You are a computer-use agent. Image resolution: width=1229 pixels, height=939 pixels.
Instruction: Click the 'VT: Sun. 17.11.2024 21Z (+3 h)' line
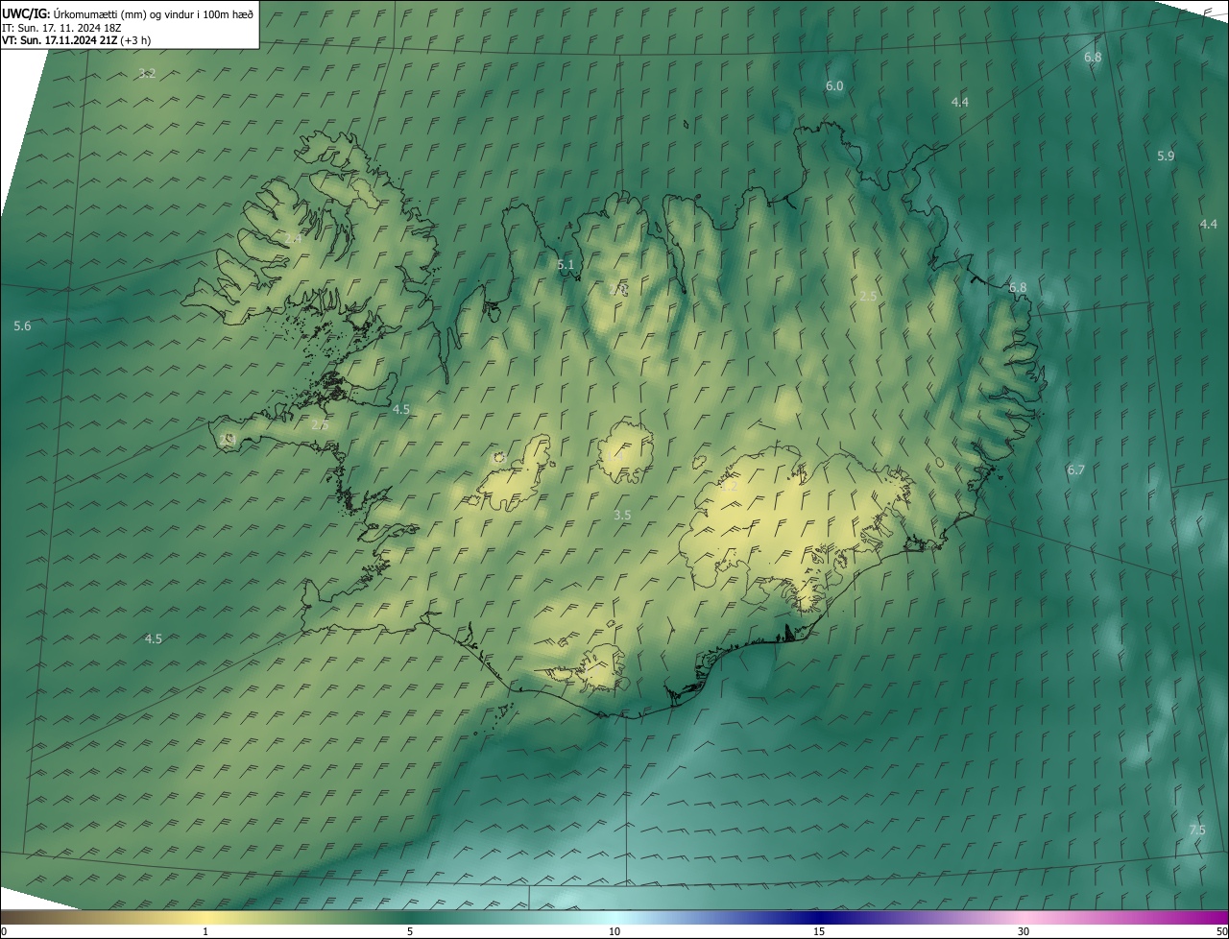point(76,40)
